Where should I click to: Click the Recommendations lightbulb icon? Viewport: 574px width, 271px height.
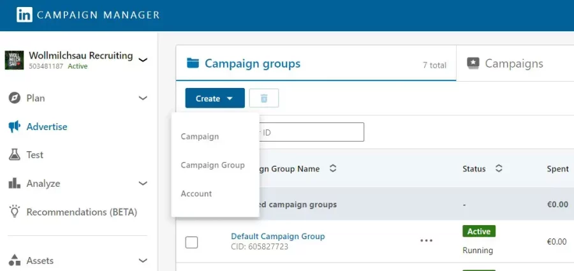pyautogui.click(x=14, y=212)
